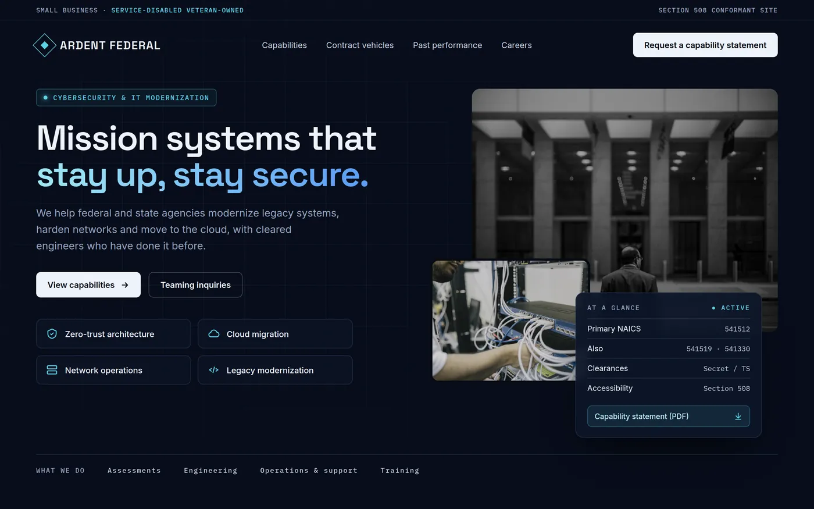Click the download icon in Capability statement (PDF)
The height and width of the screenshot is (509, 814).
738,417
